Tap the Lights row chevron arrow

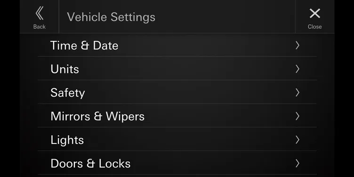click(x=298, y=140)
